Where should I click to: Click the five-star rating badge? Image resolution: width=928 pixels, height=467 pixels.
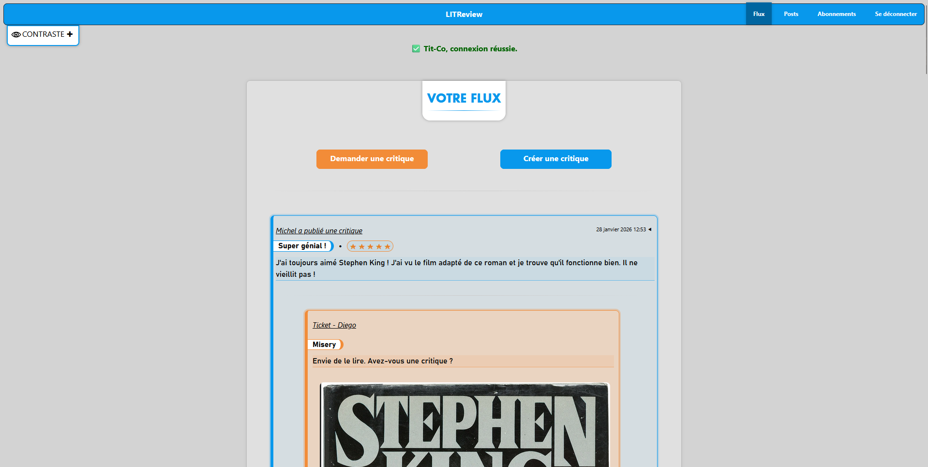(370, 246)
